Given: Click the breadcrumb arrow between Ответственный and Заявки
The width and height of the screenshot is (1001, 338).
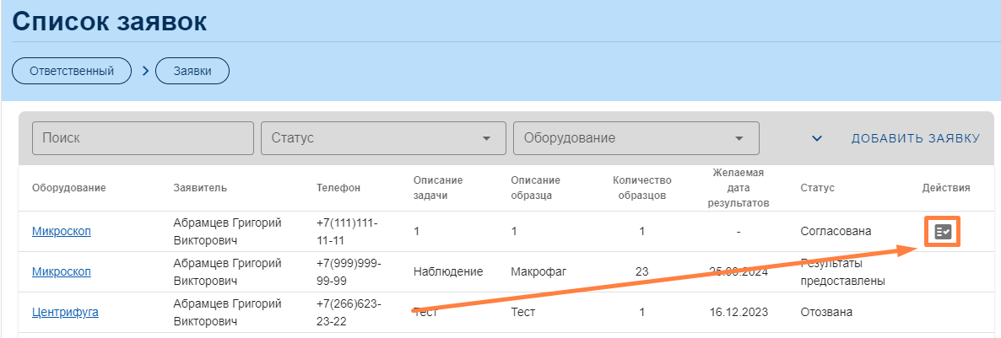Looking at the screenshot, I should point(145,72).
